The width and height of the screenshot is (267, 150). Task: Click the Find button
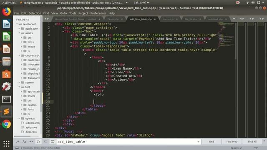[x=212, y=142]
